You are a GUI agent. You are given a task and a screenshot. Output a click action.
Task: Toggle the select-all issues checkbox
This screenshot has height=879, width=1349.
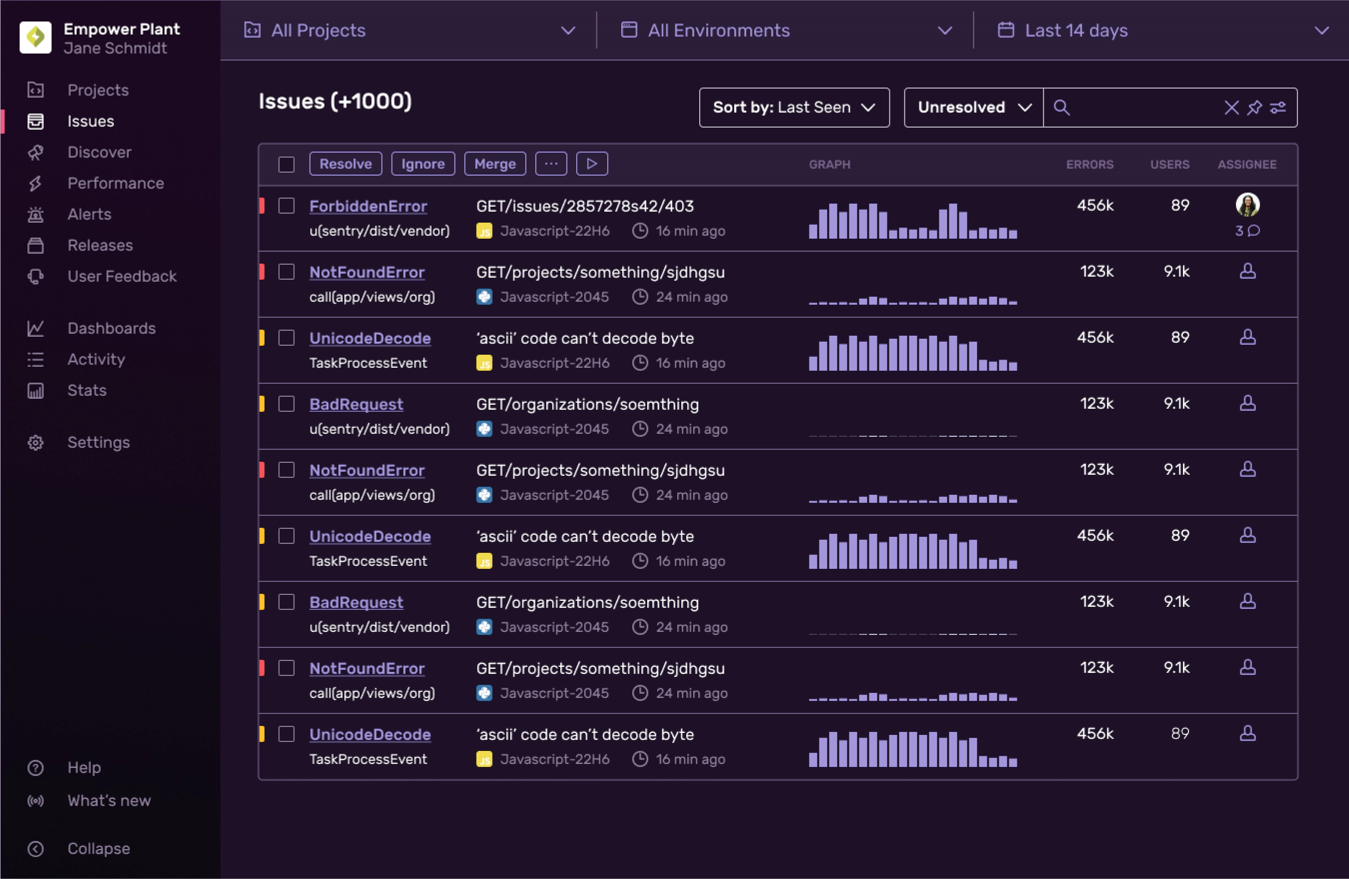point(286,165)
